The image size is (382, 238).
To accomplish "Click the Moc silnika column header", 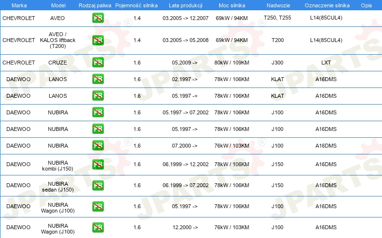I will coord(232,5).
